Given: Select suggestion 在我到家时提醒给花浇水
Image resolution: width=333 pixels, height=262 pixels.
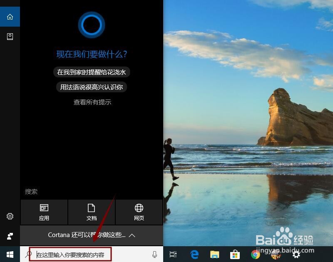Looking at the screenshot, I should click(x=92, y=72).
